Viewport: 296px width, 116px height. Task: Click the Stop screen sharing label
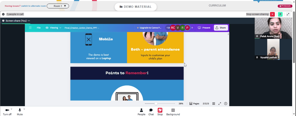(x=257, y=14)
